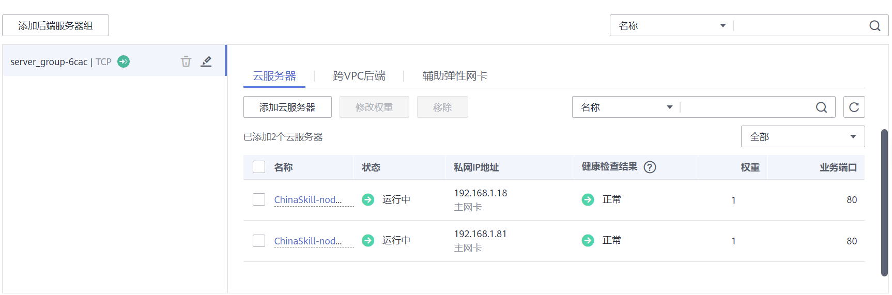892x295 pixels.
Task: Expand the 全部 filter dropdown
Action: click(x=803, y=136)
